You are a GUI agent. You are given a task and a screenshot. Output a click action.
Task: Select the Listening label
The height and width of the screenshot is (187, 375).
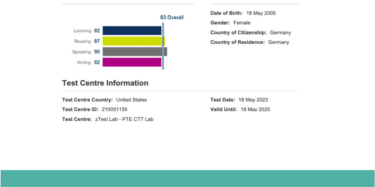(x=82, y=31)
